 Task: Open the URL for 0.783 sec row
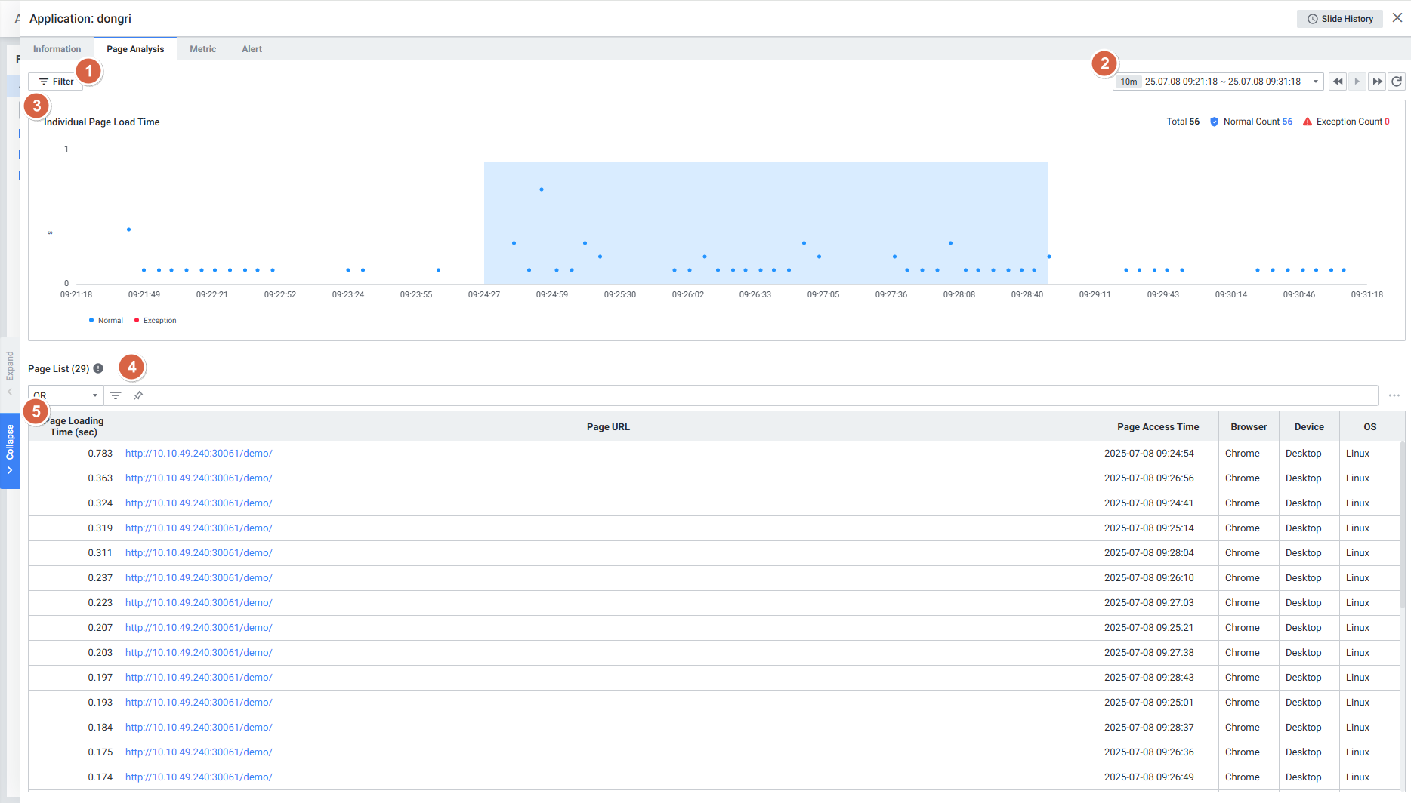199,454
